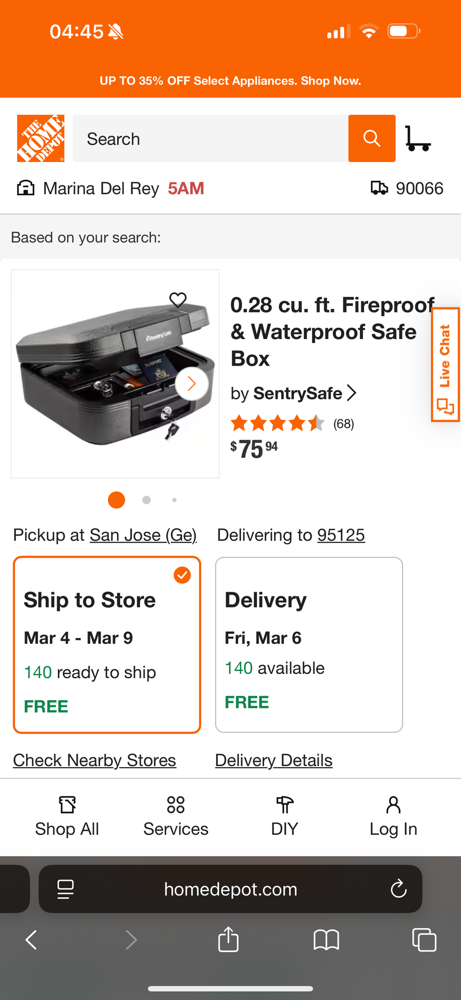
Task: Show next product image arrow
Action: click(x=192, y=384)
